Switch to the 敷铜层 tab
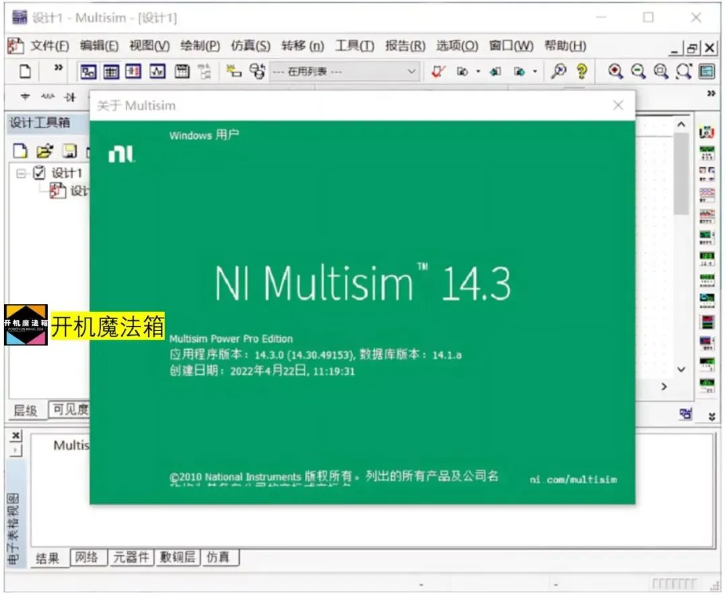The image size is (727, 595). pyautogui.click(x=178, y=557)
